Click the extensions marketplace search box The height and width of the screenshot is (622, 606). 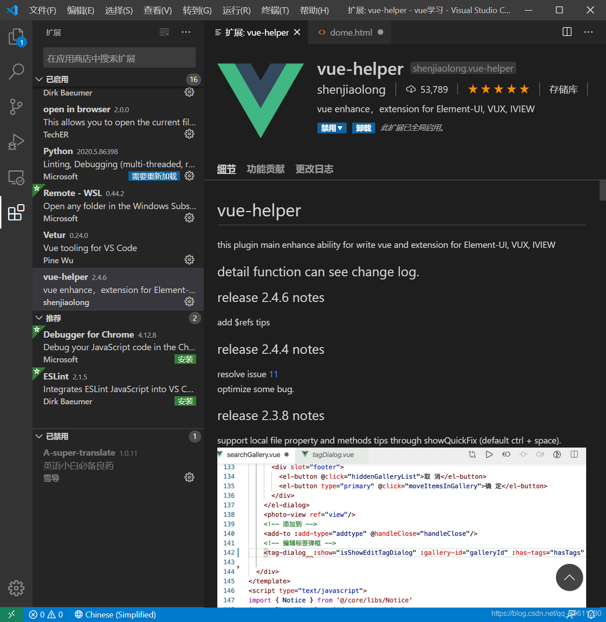tap(119, 58)
